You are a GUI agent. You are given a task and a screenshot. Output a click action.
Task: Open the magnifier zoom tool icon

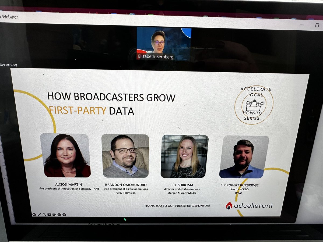[44, 214]
